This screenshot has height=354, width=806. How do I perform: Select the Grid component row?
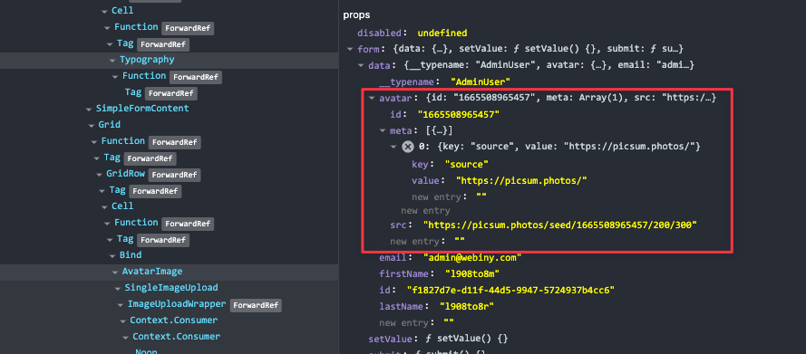(110, 125)
